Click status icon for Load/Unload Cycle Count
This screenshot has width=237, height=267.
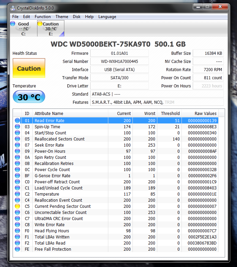click(x=17, y=188)
